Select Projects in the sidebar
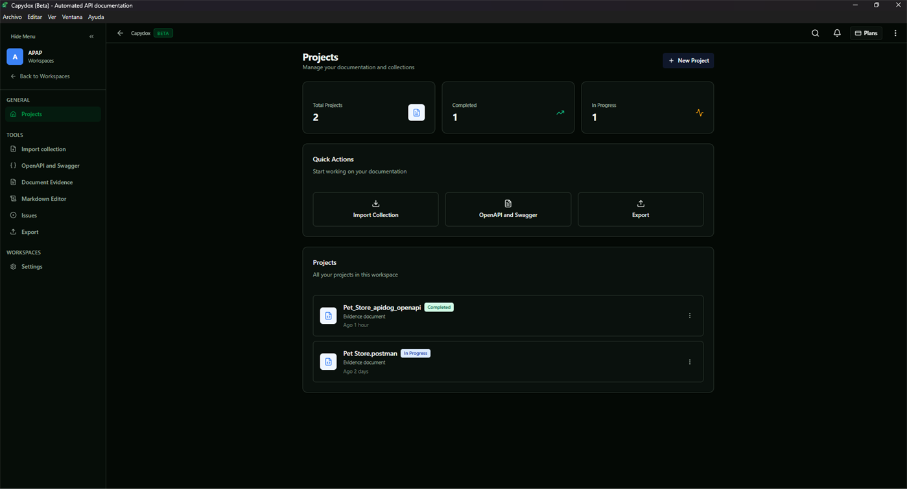The width and height of the screenshot is (907, 489). pyautogui.click(x=53, y=114)
